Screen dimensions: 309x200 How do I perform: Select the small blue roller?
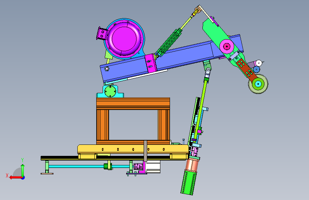256,69
